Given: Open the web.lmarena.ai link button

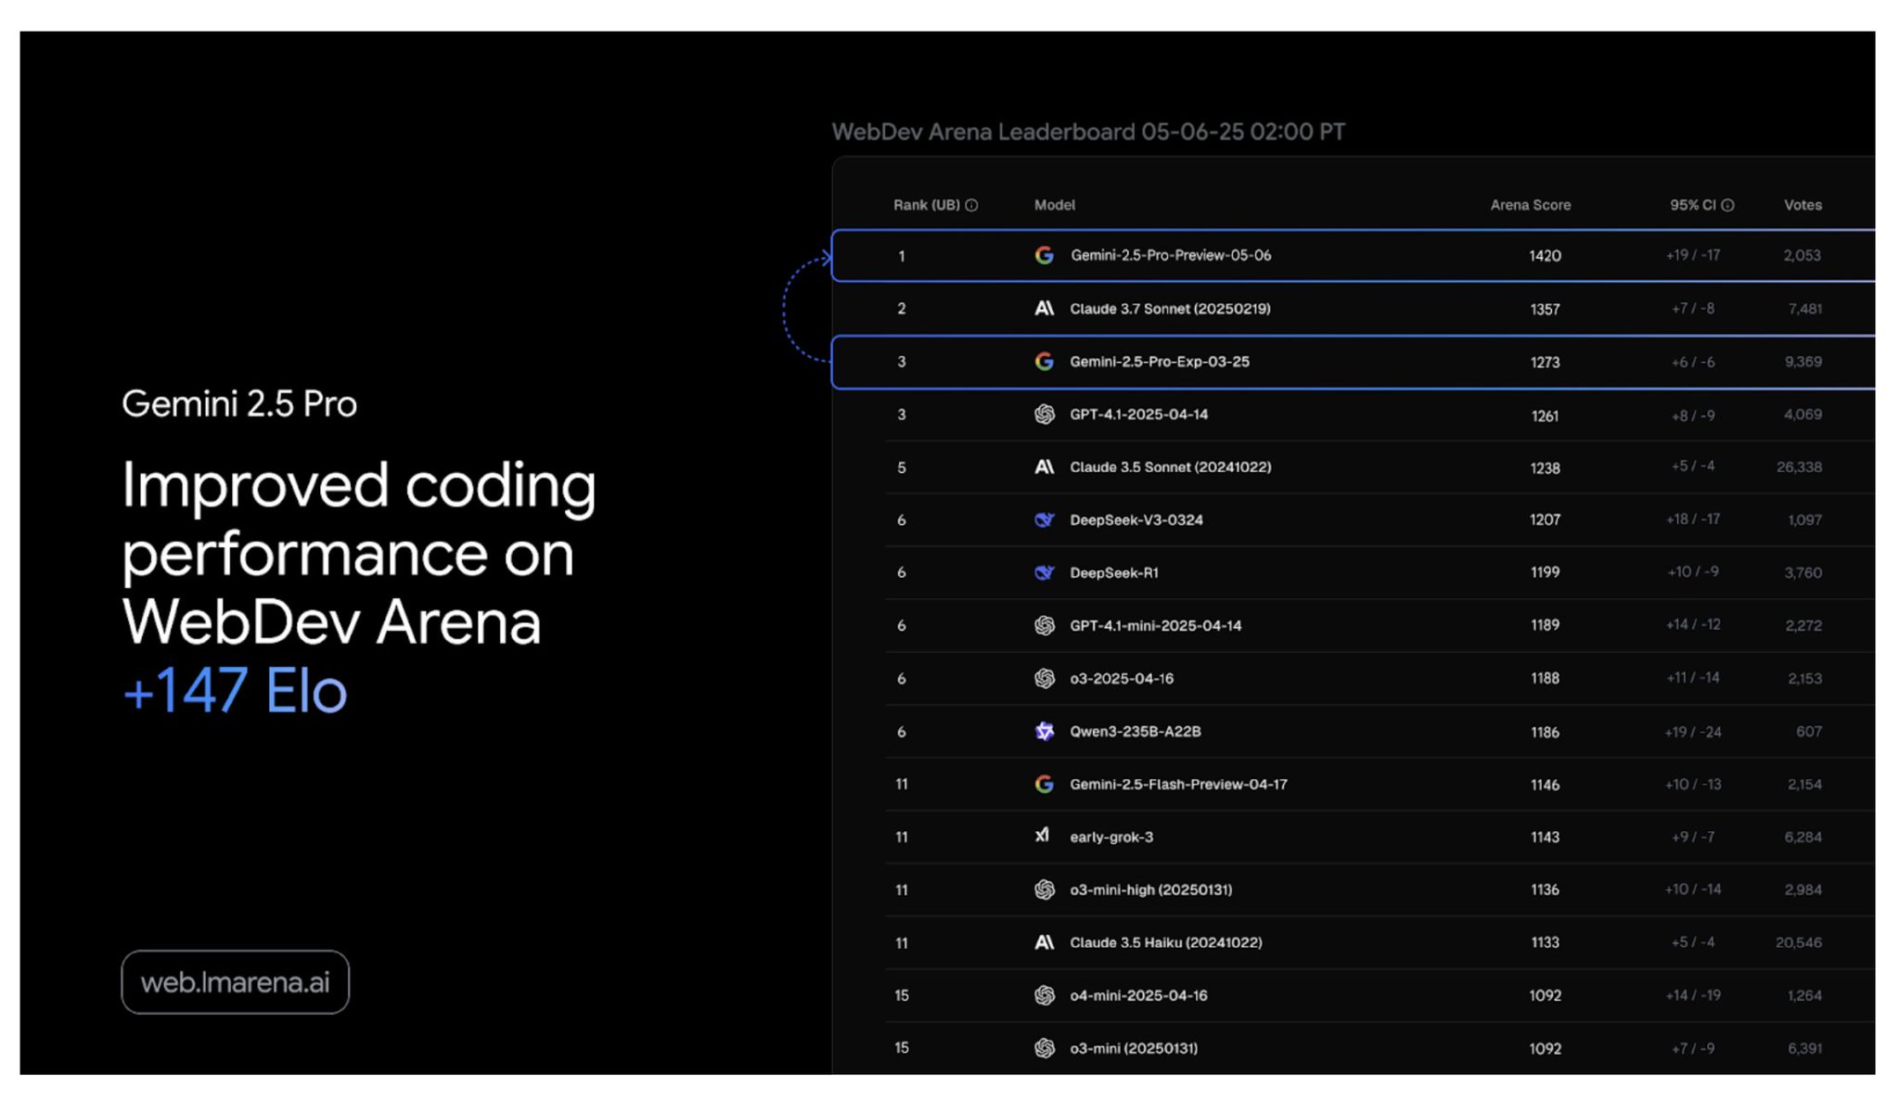Looking at the screenshot, I should click(236, 982).
